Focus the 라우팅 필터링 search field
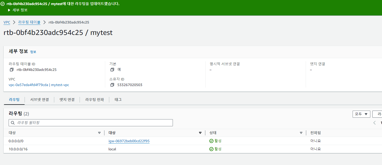 pyautogui.click(x=91, y=123)
